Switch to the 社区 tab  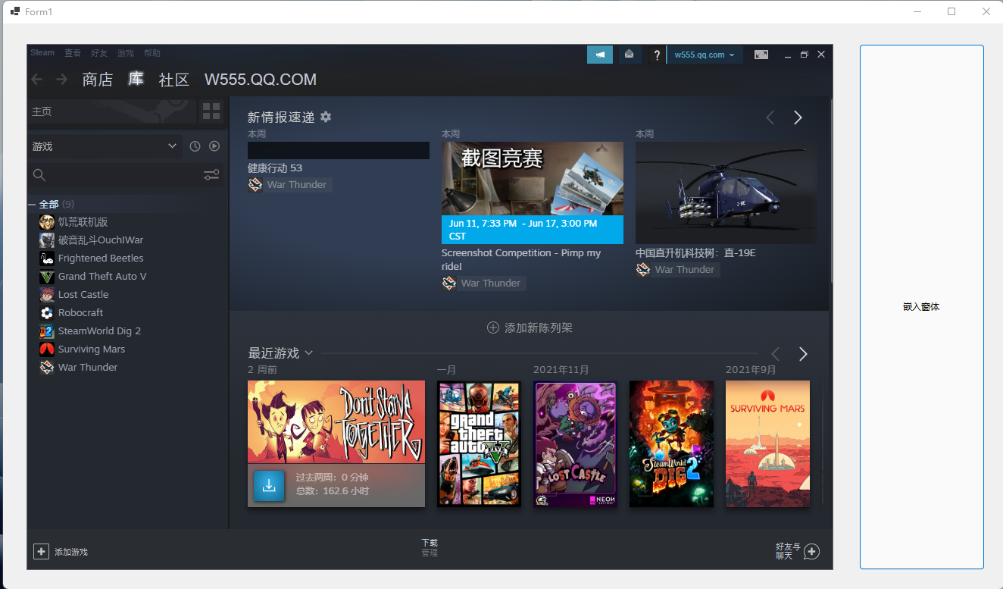pos(174,80)
